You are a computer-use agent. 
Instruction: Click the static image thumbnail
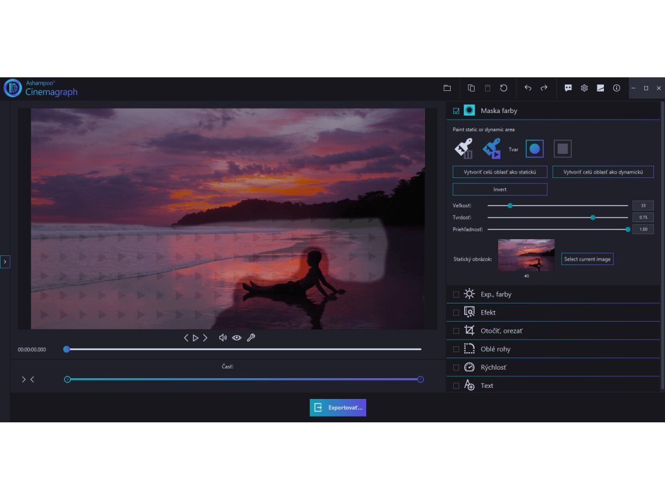(526, 255)
